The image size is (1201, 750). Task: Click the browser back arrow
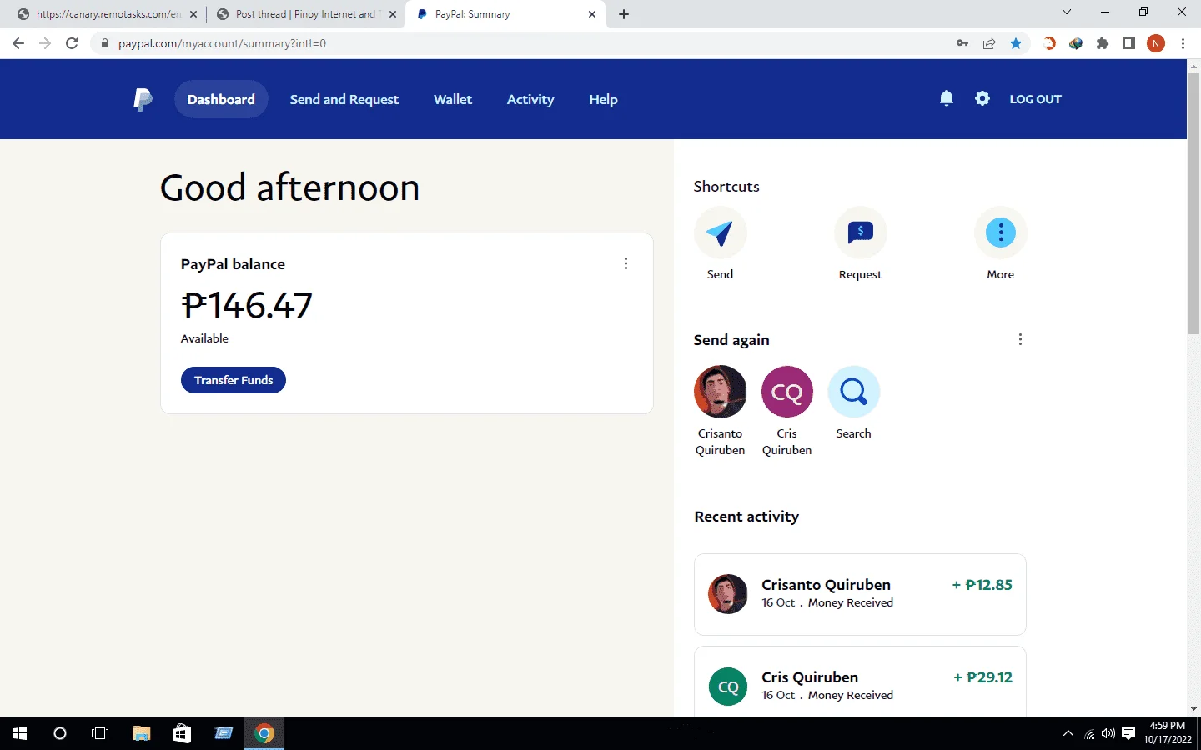click(18, 43)
